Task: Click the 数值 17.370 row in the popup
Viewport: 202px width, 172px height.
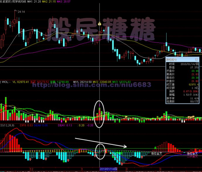Action: pos(182,68)
